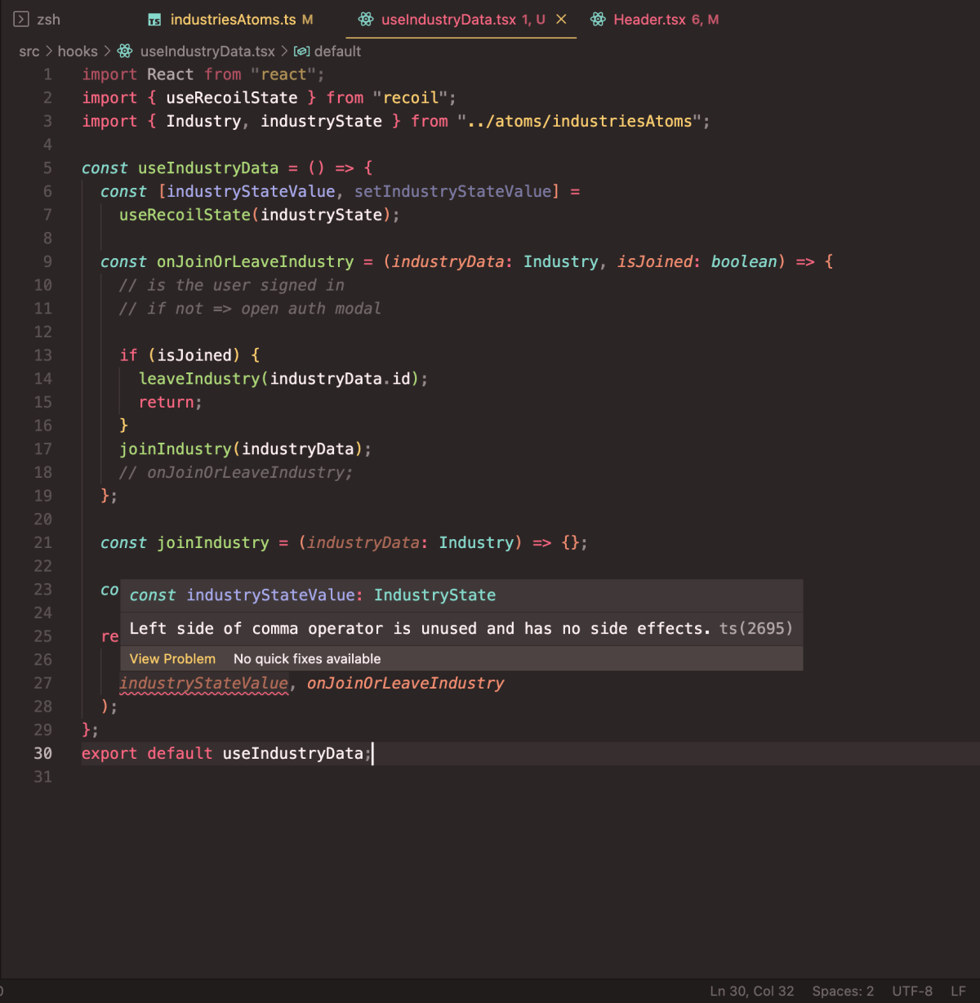Expand the chevron between src and hooks

pyautogui.click(x=48, y=51)
